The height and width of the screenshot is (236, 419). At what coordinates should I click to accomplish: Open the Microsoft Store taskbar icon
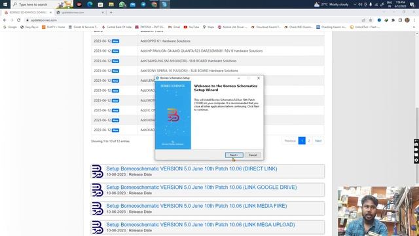(x=100, y=5)
